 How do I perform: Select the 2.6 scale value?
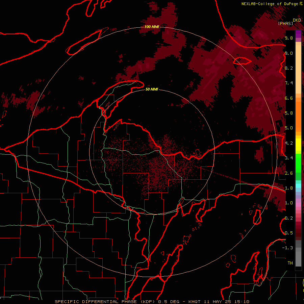[289, 173]
